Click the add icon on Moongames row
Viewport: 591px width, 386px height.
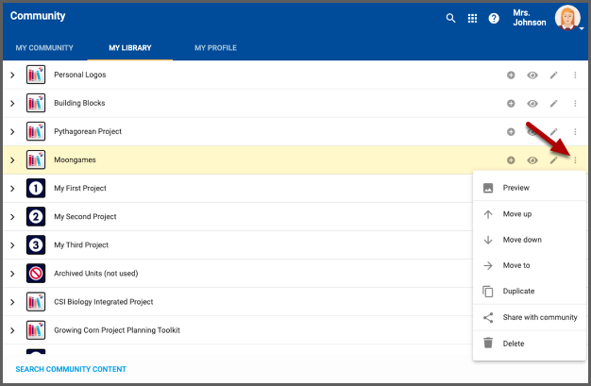point(511,160)
